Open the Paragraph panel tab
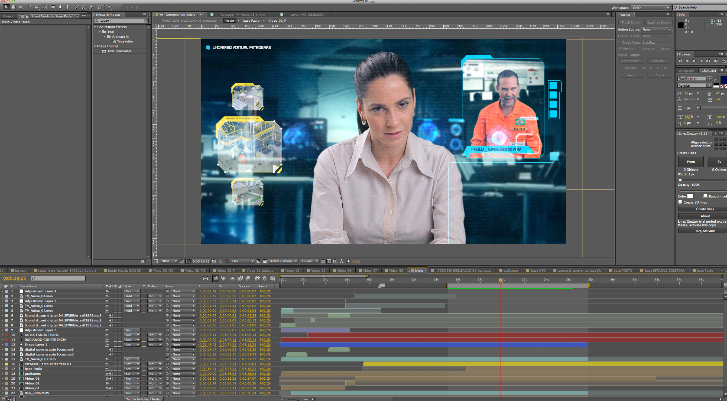 tap(686, 71)
